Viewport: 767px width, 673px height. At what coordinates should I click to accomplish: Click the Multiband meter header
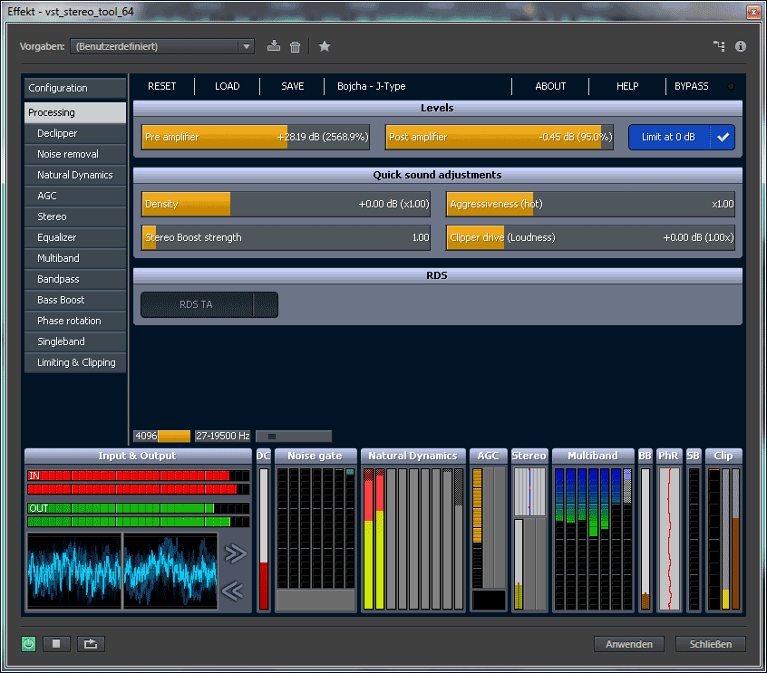(593, 456)
